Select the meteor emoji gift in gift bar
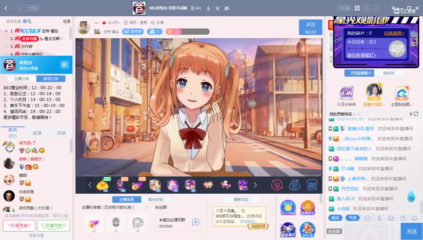Screen dimensions: 423x240 tap(137, 185)
